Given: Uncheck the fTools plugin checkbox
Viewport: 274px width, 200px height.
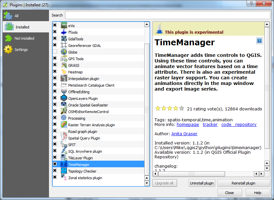Looking at the screenshot, I should tap(55, 32).
